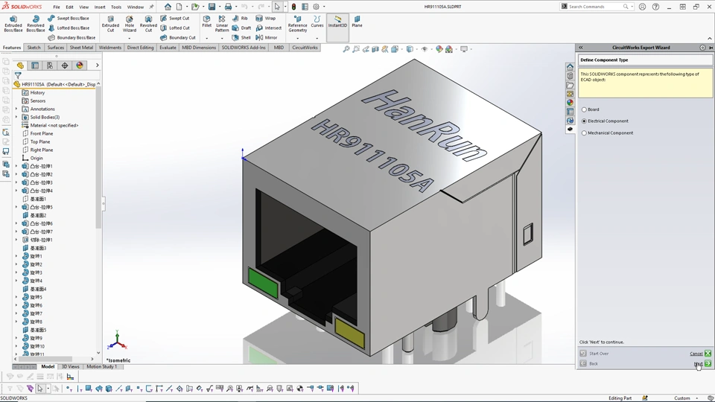
Task: Choose the Mirror feature tool
Action: coord(267,37)
